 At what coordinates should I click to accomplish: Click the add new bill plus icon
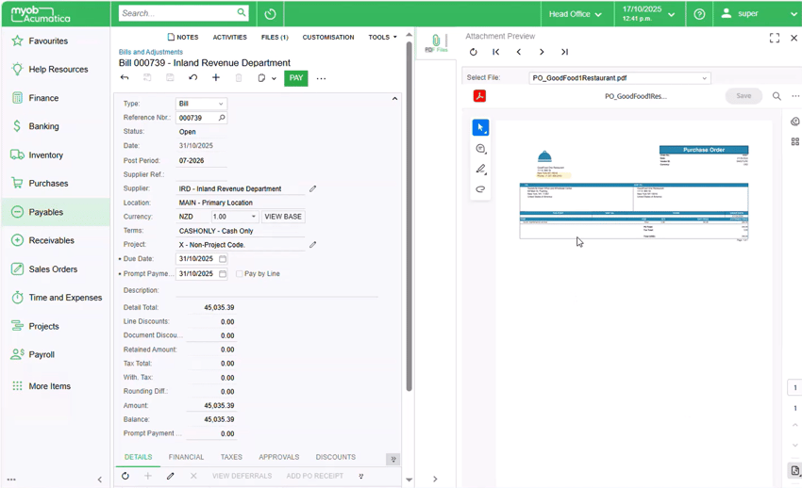pos(216,78)
